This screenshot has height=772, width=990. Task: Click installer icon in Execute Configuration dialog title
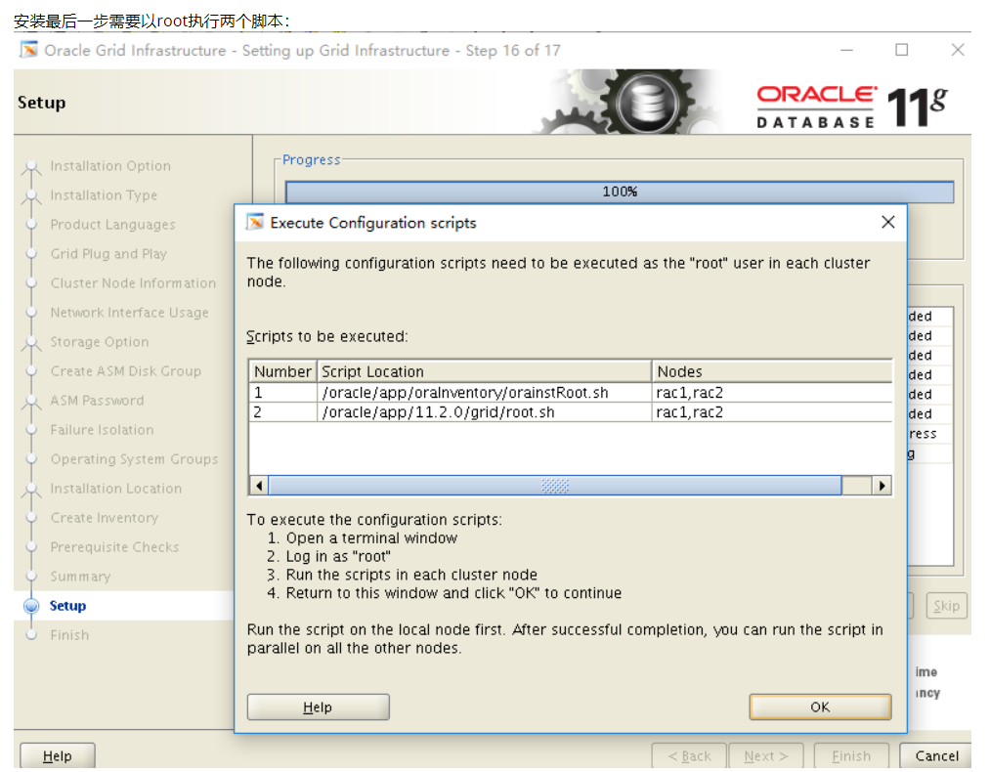point(255,222)
